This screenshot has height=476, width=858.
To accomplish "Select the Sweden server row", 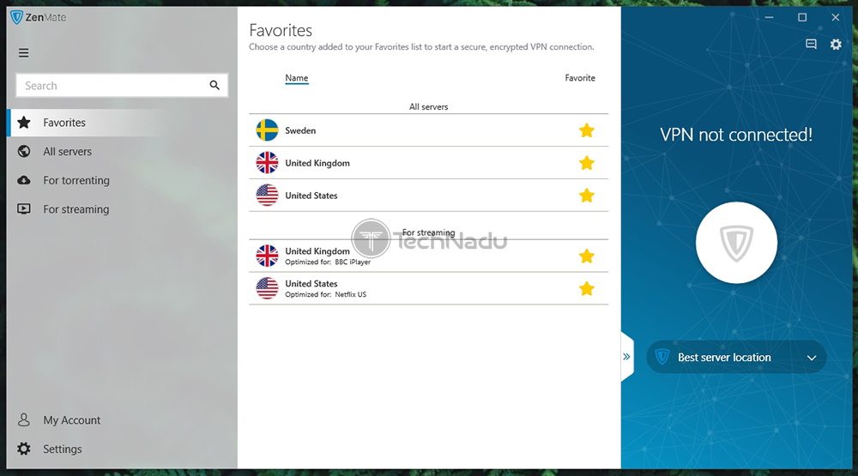I will click(x=428, y=130).
